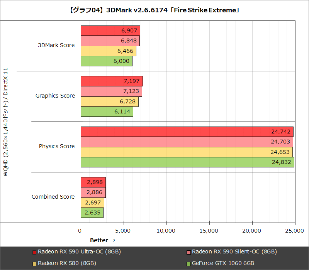Select the chart title Fire Strike Extreme

154,10
